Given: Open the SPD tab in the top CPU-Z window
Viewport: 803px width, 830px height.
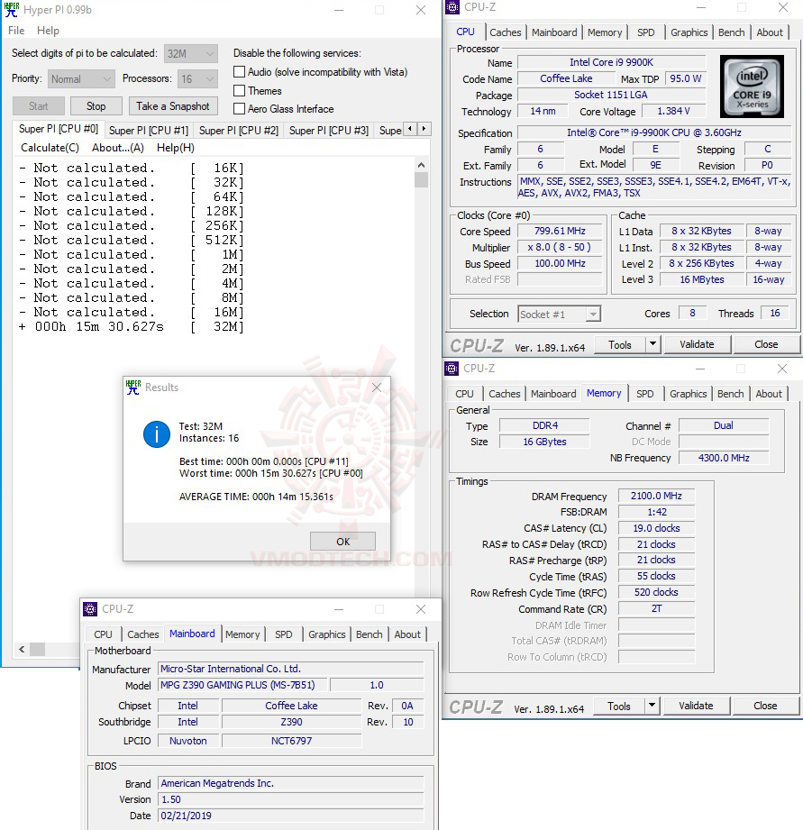Looking at the screenshot, I should [x=646, y=32].
